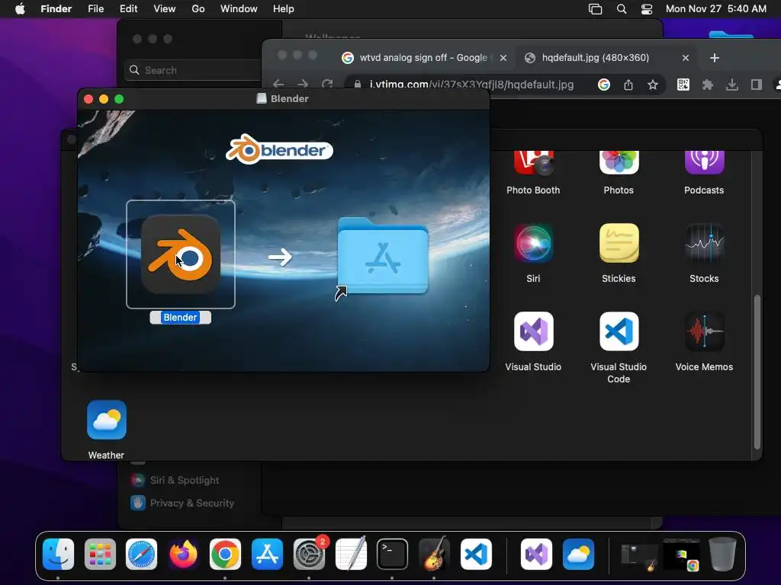Open the Edit menu
The image size is (781, 585).
tap(128, 9)
